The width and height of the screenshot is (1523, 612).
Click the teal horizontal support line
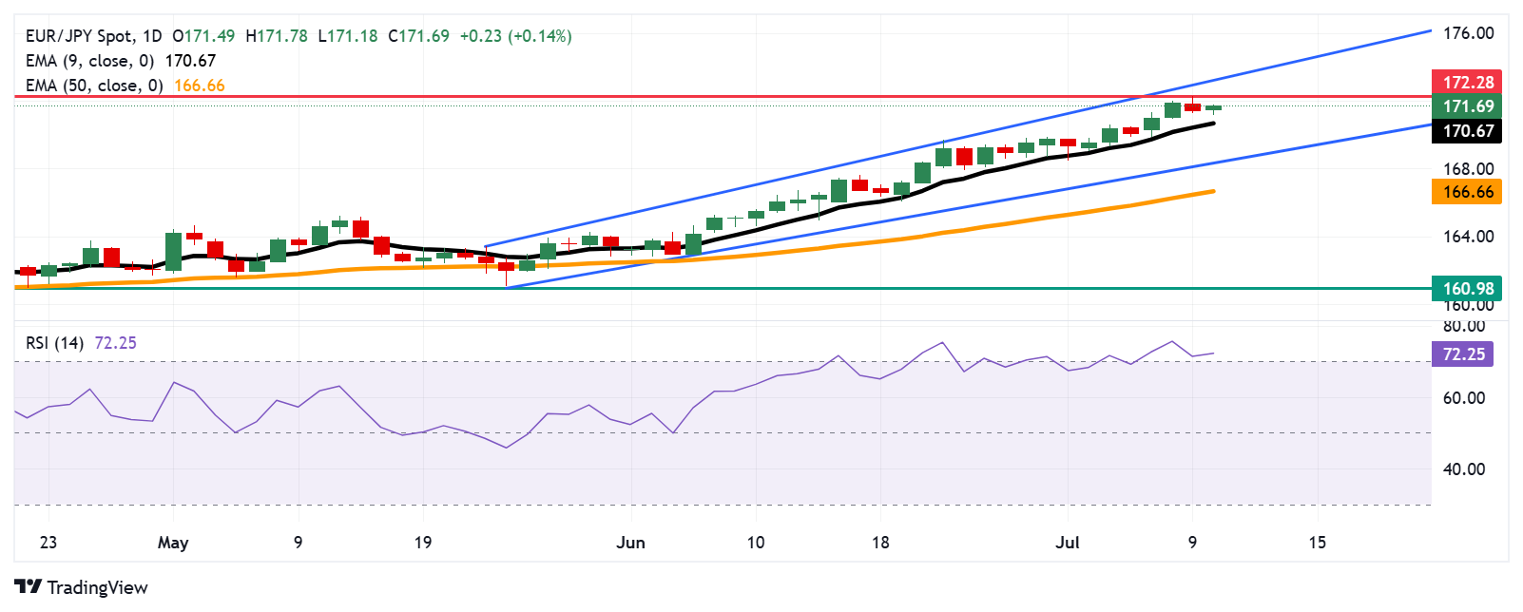[x=723, y=288]
